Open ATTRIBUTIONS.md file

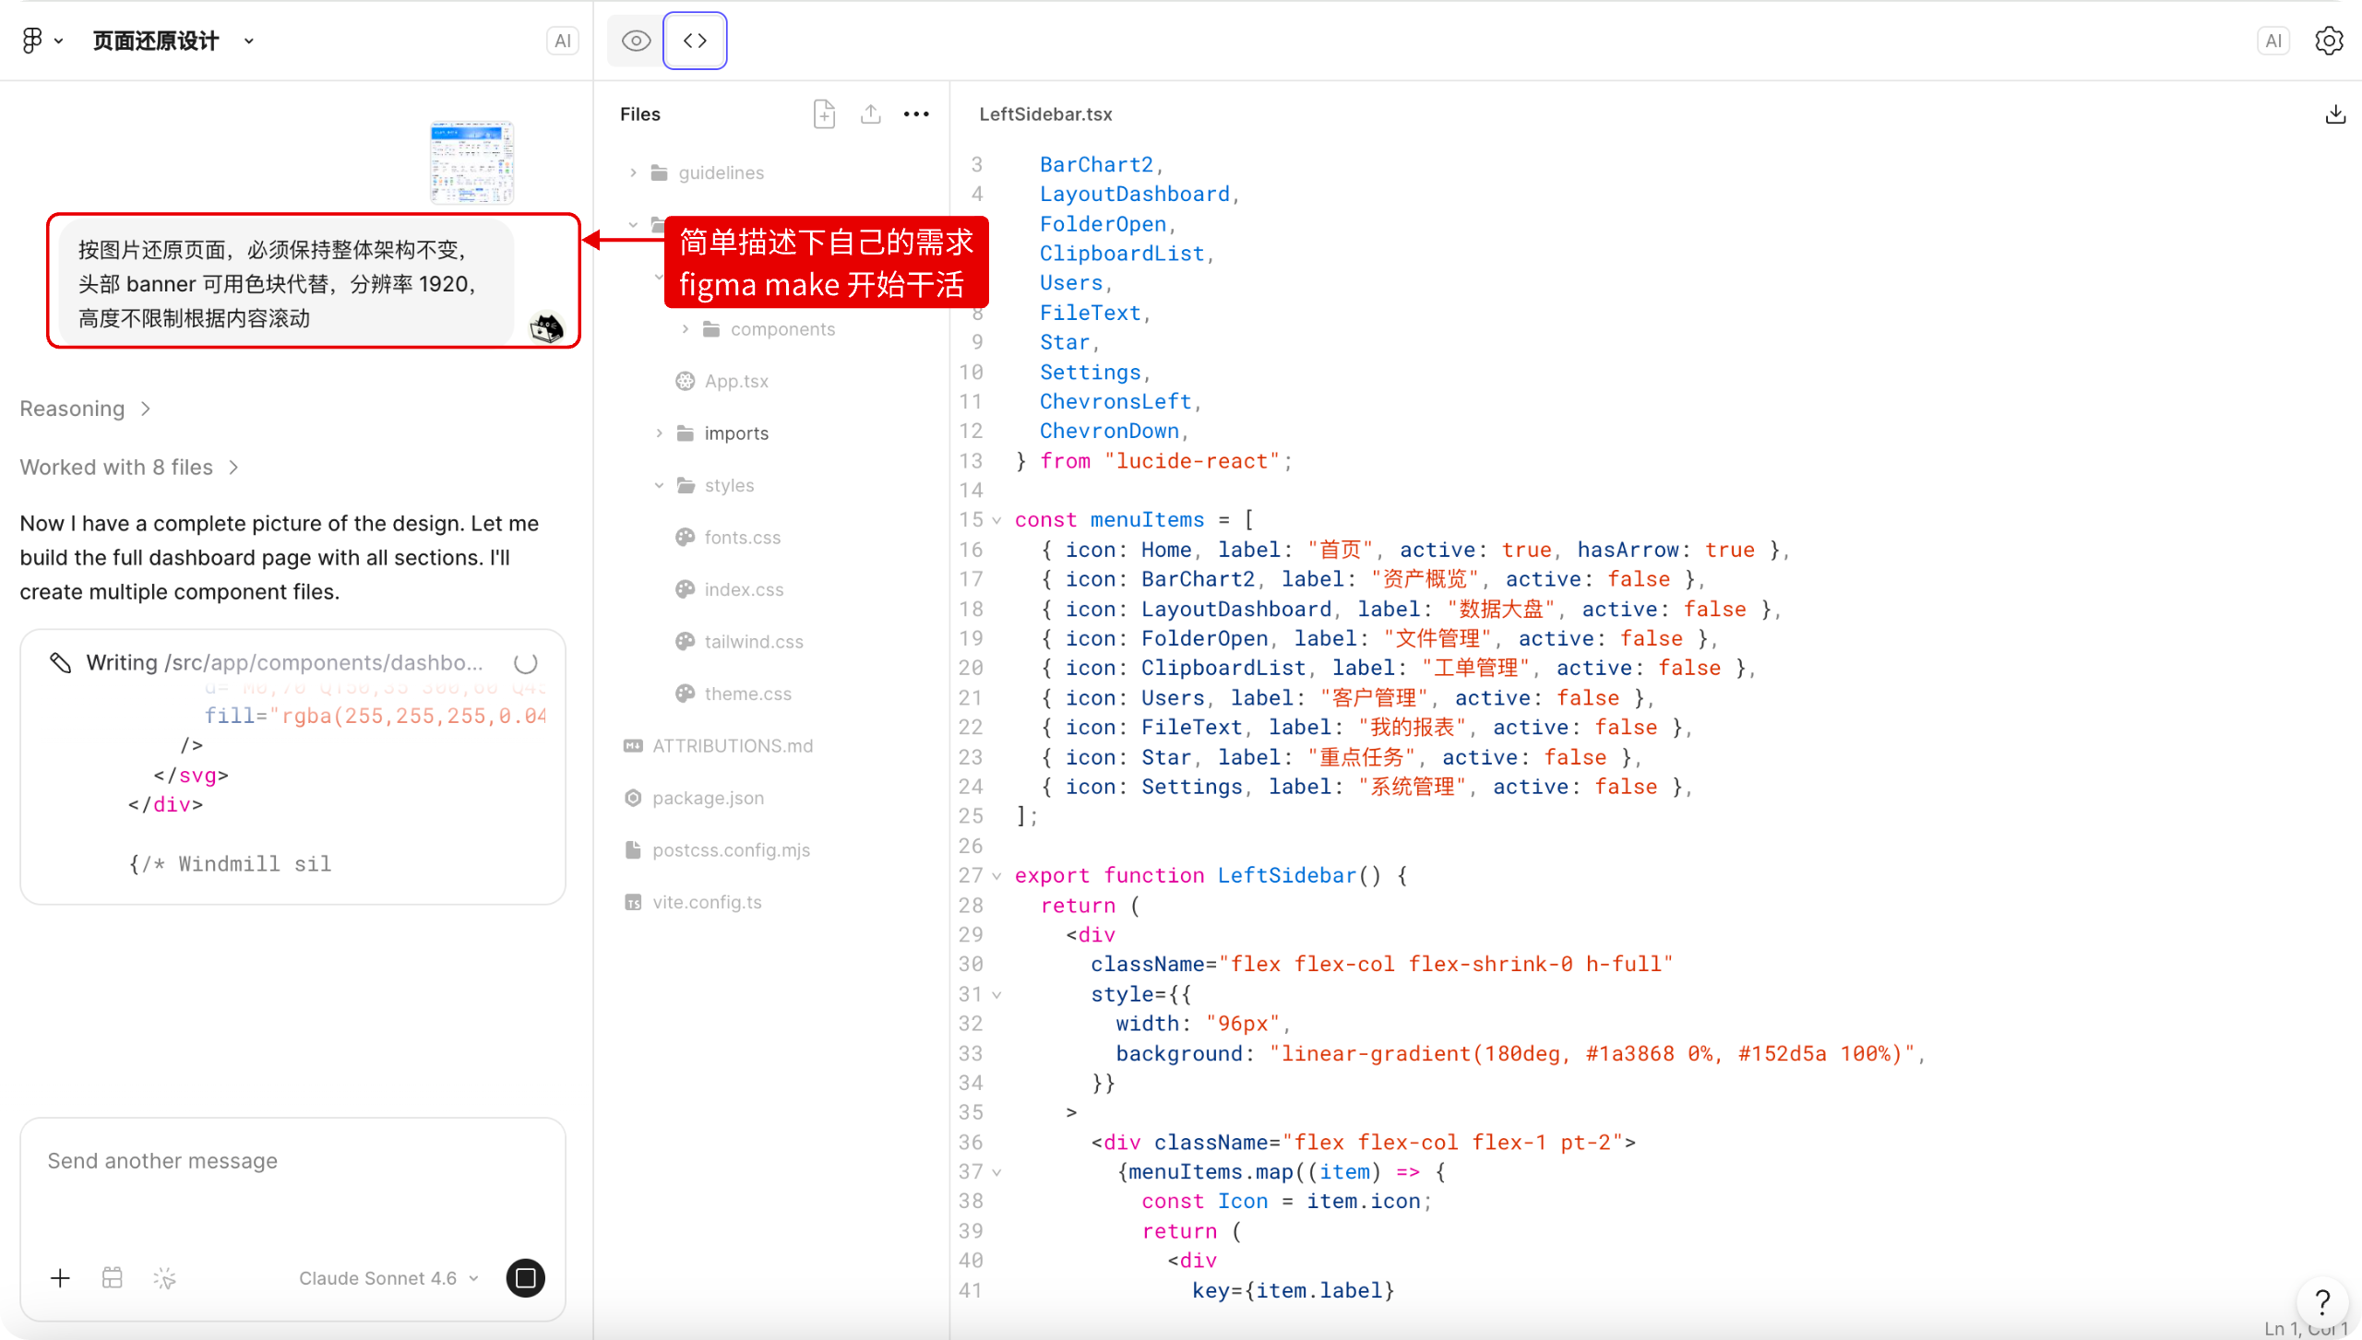pyautogui.click(x=733, y=746)
